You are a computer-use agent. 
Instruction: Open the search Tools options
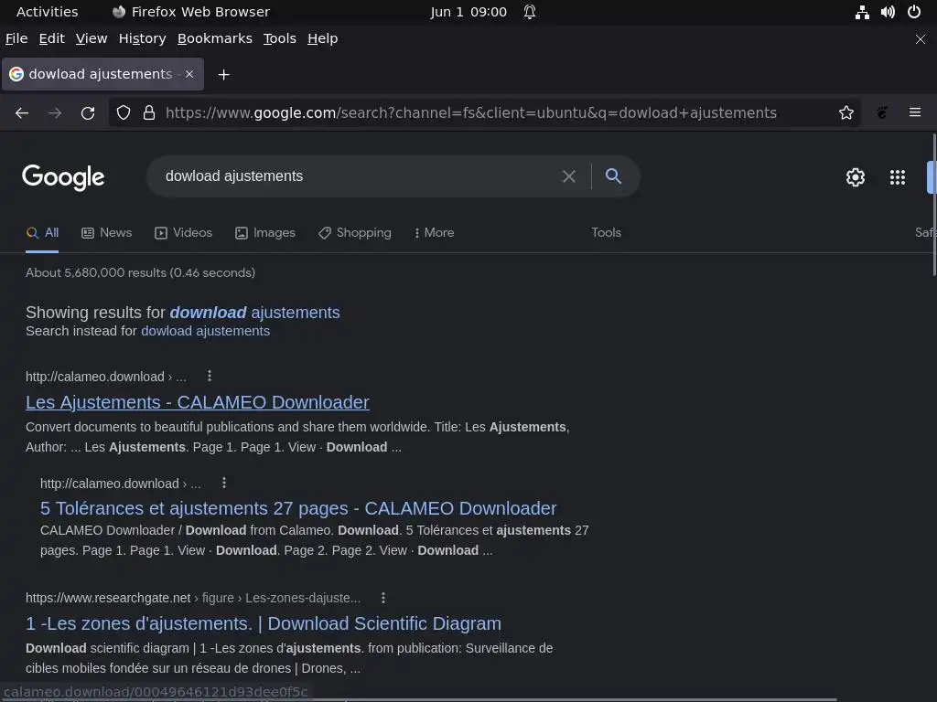tap(606, 233)
